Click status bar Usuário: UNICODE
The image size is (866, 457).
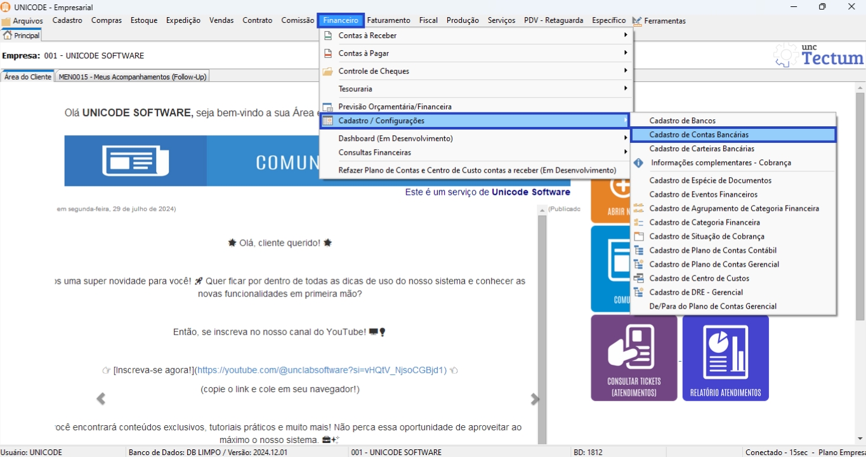[x=32, y=453]
